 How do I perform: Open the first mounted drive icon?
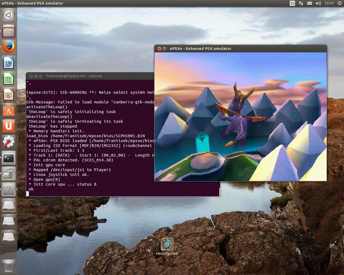pyautogui.click(x=9, y=205)
